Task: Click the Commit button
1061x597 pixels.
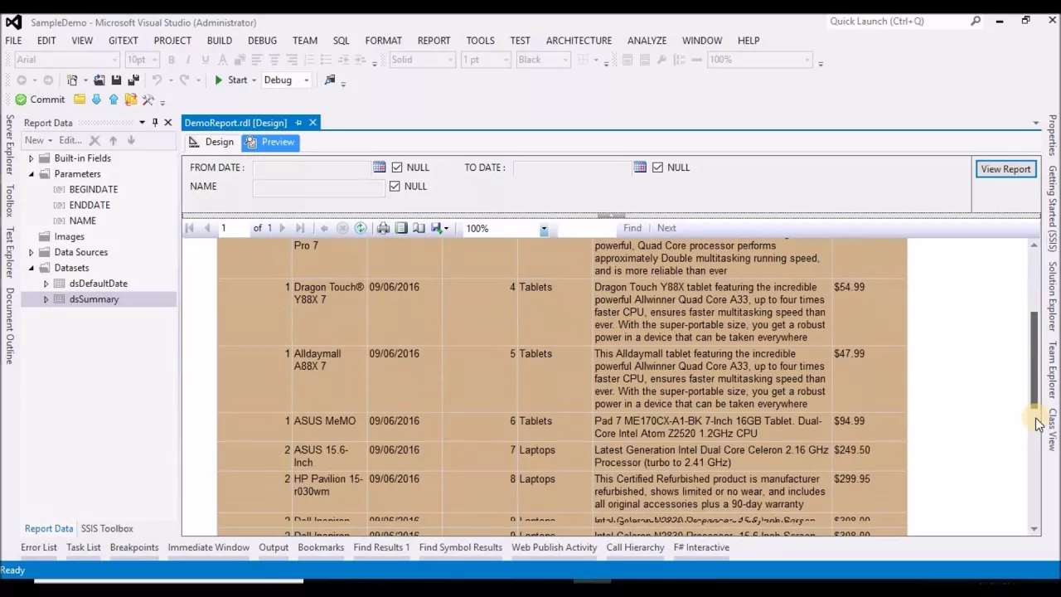Action: [38, 99]
